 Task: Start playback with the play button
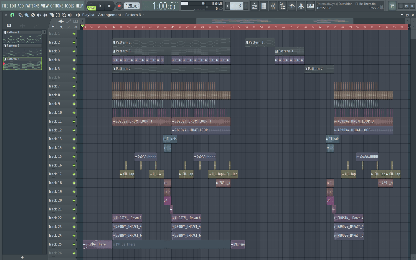tap(100, 6)
